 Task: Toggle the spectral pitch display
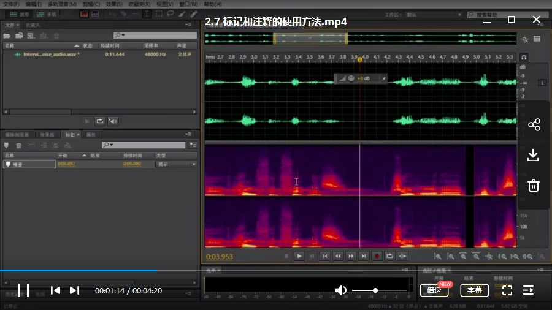(96, 15)
